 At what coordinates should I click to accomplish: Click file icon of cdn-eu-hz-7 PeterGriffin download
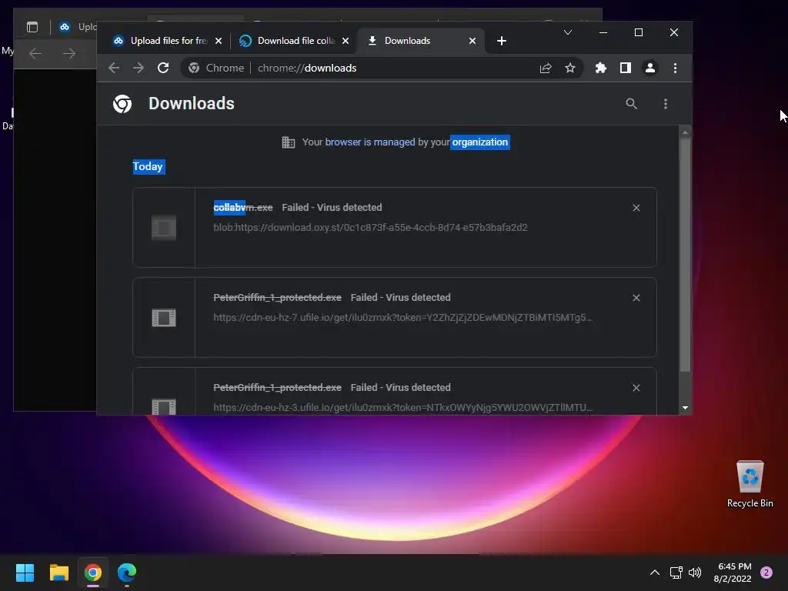coord(164,318)
